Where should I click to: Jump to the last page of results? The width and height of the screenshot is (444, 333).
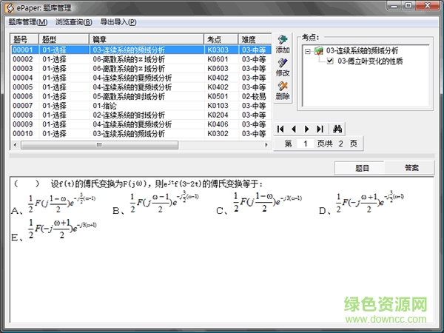coord(319,129)
